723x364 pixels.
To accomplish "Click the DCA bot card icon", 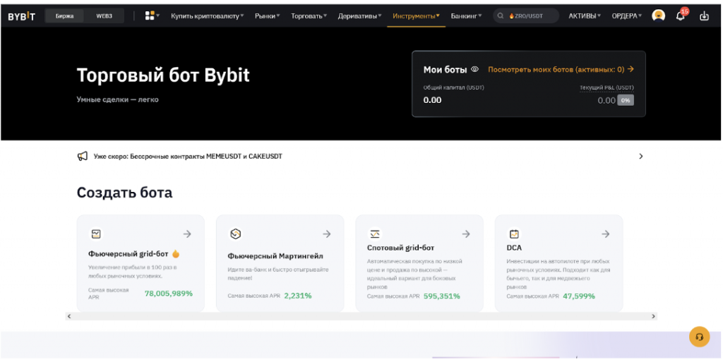I will 514,234.
